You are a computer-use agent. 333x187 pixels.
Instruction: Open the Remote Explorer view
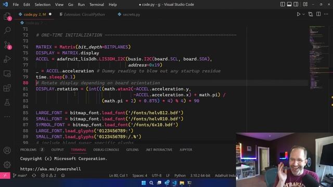coord(7,74)
